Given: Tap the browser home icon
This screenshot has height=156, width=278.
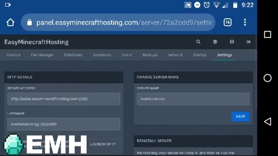Looking at the screenshot, I should pos(10,23).
